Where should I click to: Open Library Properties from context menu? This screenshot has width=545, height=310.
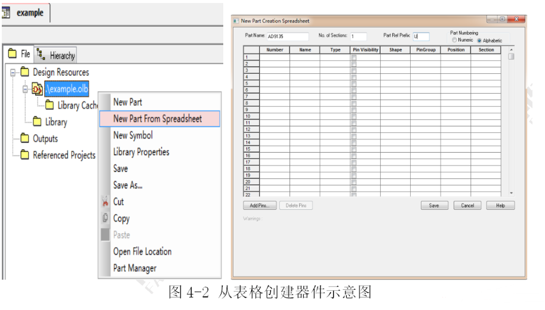(x=160, y=151)
